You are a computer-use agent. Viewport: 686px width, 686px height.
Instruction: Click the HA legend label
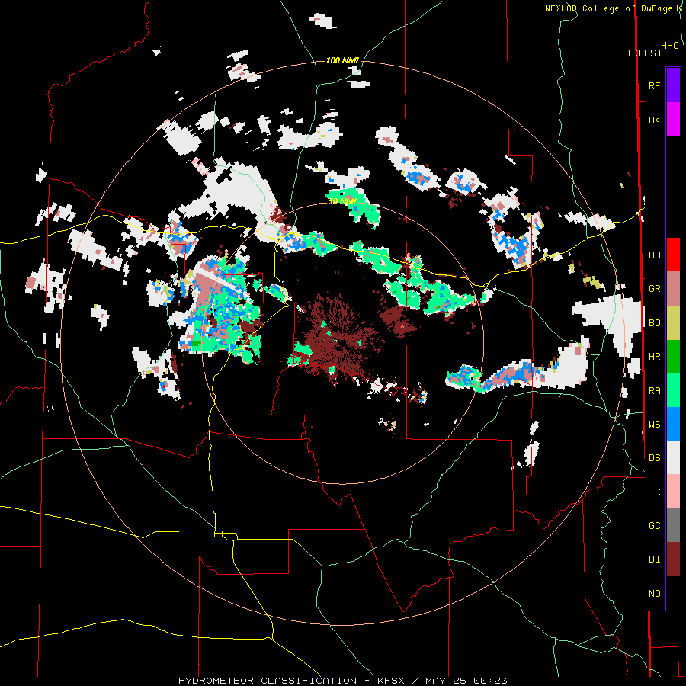(654, 255)
